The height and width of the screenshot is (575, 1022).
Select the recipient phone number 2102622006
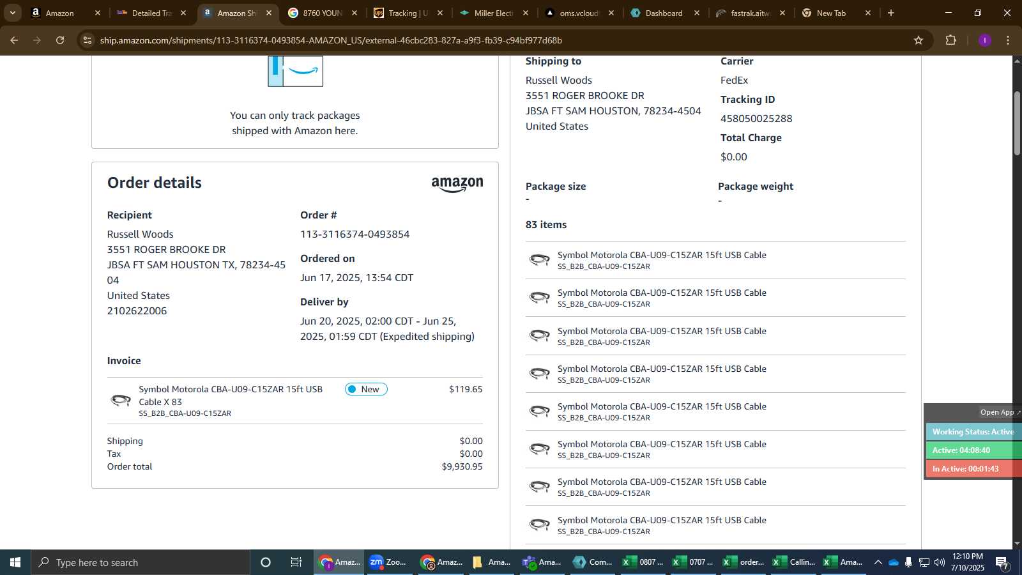137,311
